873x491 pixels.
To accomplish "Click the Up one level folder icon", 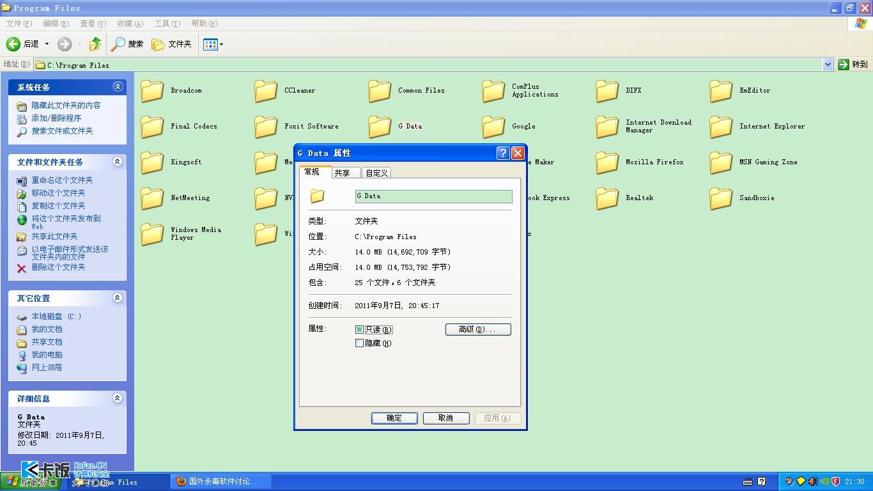I will tap(95, 44).
